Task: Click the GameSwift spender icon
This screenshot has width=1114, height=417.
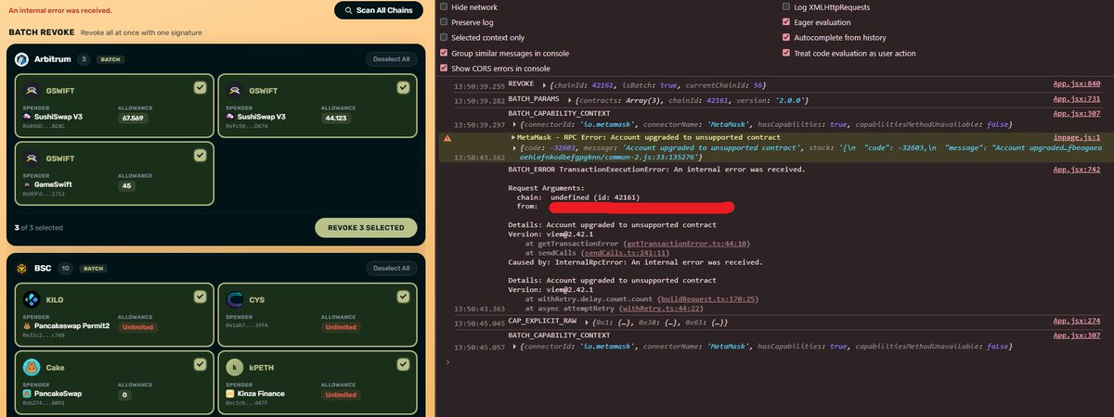Action: point(27,185)
